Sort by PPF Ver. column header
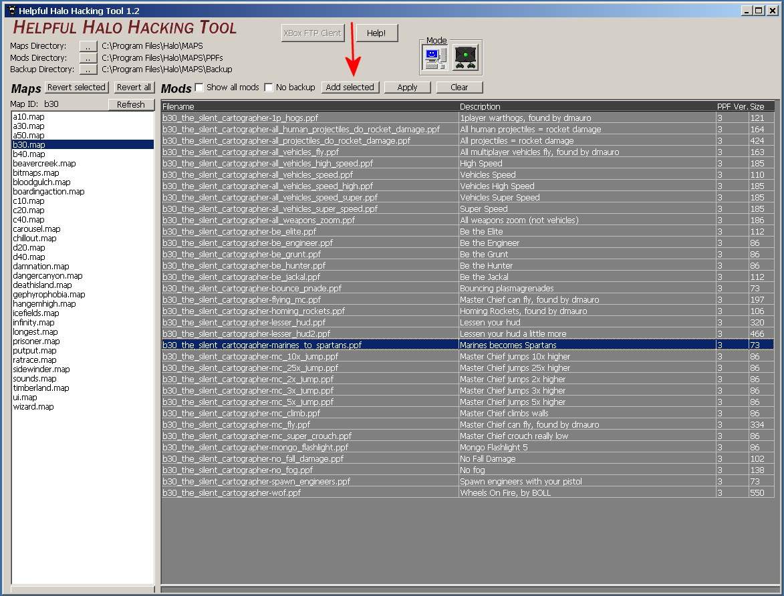The image size is (784, 596). (x=732, y=106)
